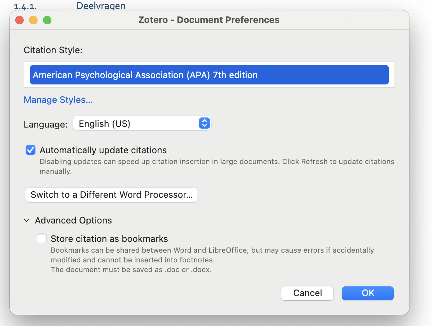Screen dimensions: 432x326
Task: Close the Zotero dialog with red button
Action: [19, 20]
